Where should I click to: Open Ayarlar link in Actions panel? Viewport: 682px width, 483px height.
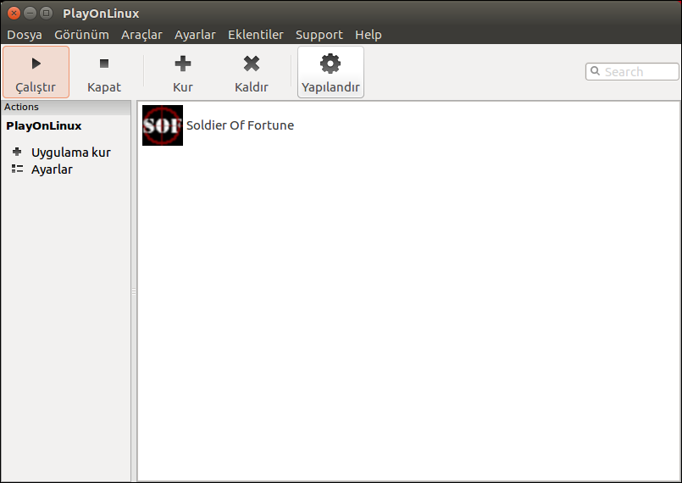[52, 169]
